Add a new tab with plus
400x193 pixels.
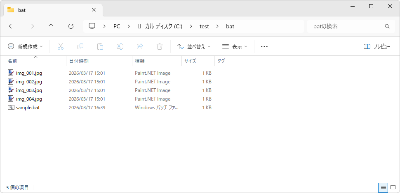coord(112,10)
